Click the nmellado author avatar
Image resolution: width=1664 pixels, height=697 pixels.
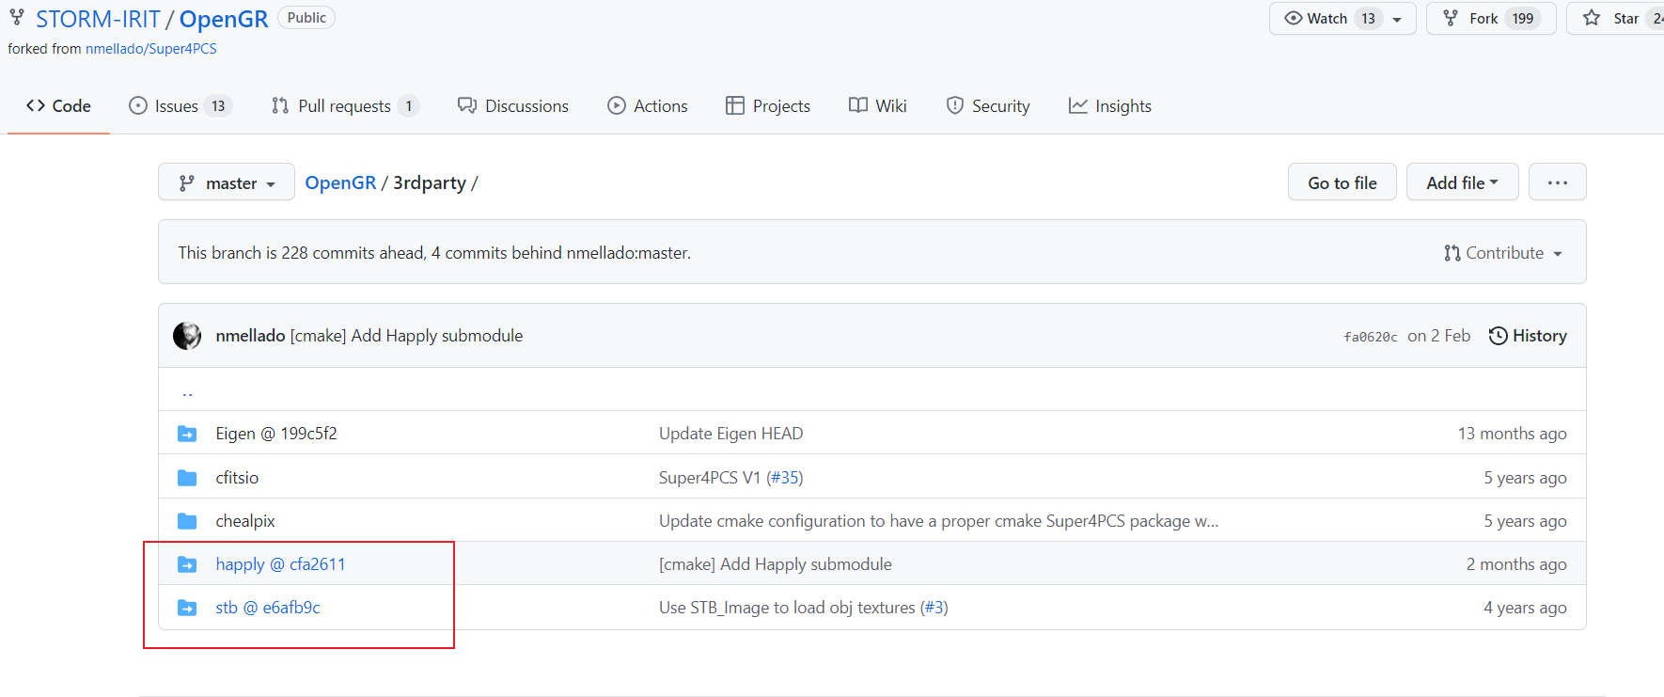coord(187,336)
